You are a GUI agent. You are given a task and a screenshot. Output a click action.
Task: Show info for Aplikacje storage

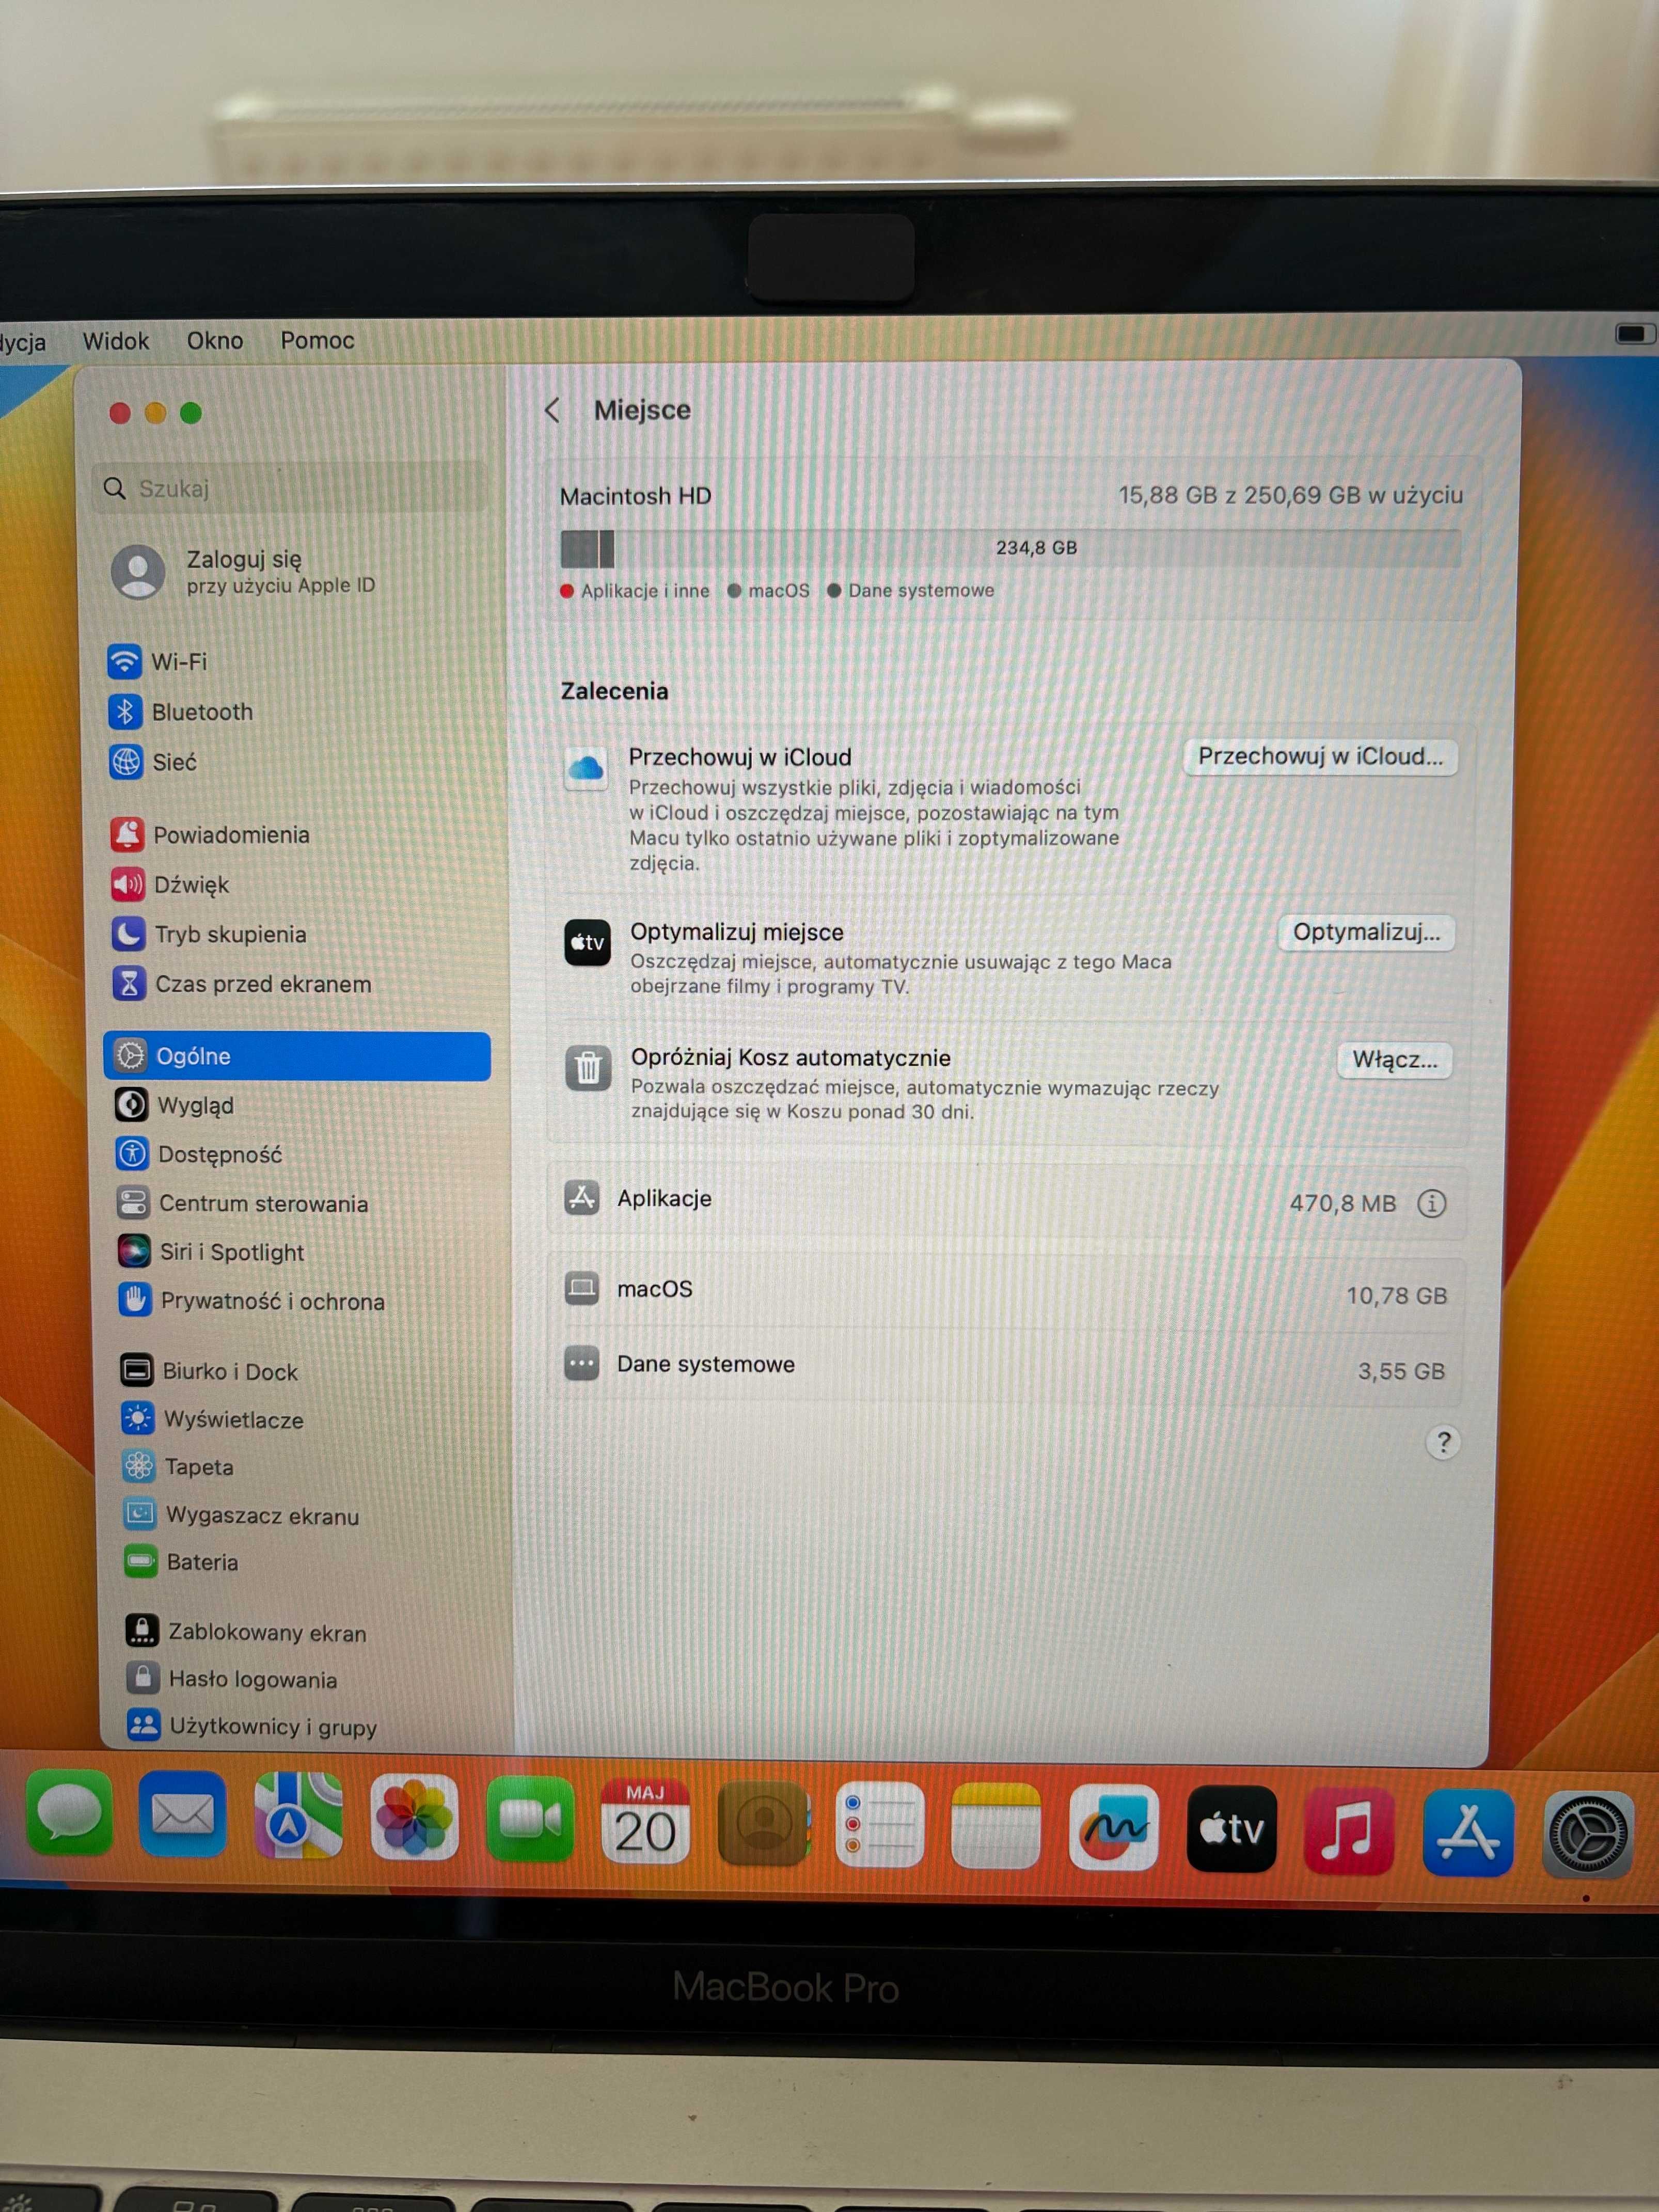1432,1203
